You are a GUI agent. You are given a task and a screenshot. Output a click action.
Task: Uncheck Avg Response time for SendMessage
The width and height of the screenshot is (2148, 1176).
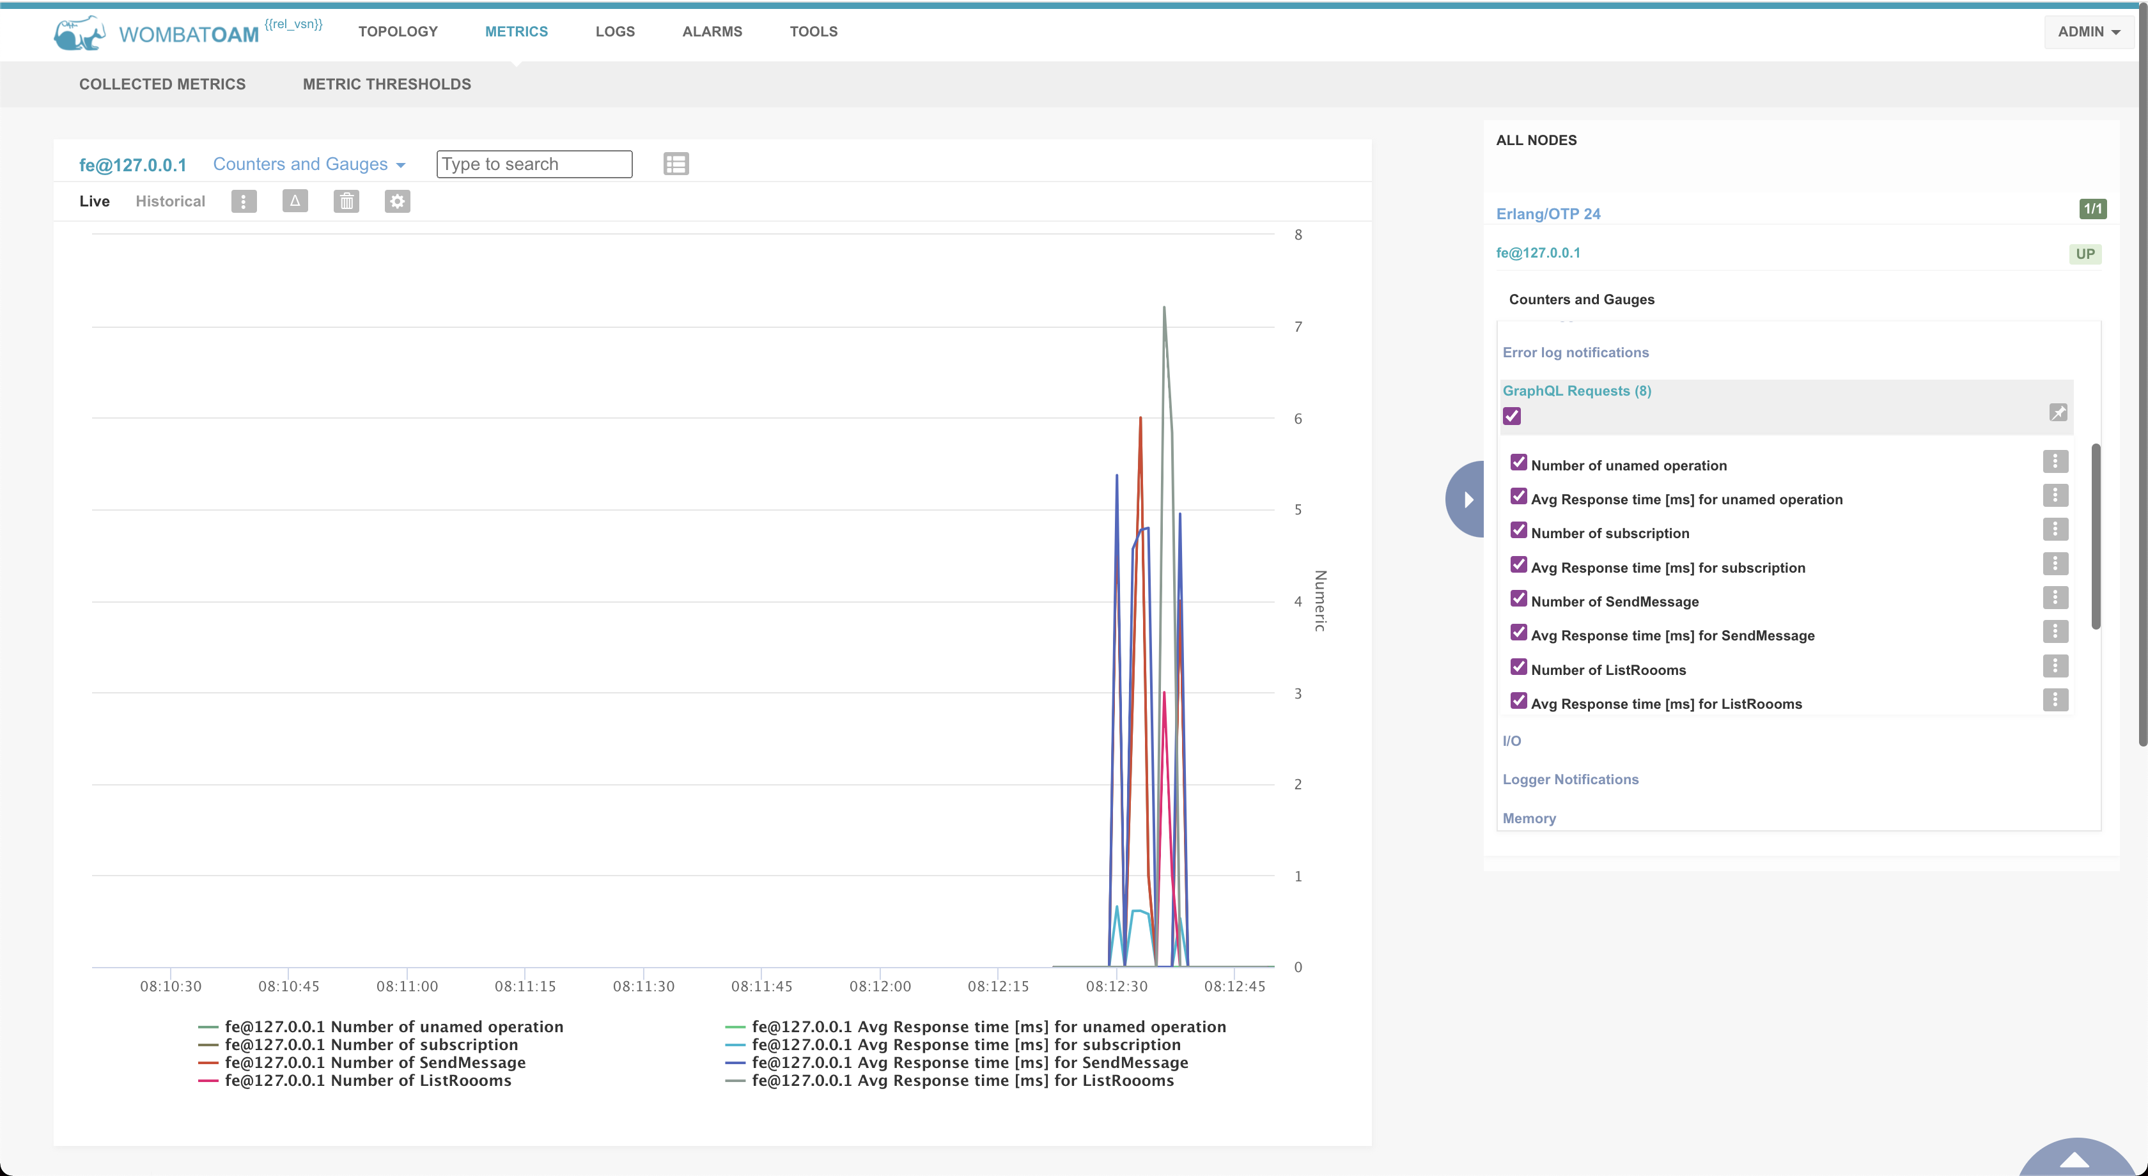click(x=1518, y=631)
